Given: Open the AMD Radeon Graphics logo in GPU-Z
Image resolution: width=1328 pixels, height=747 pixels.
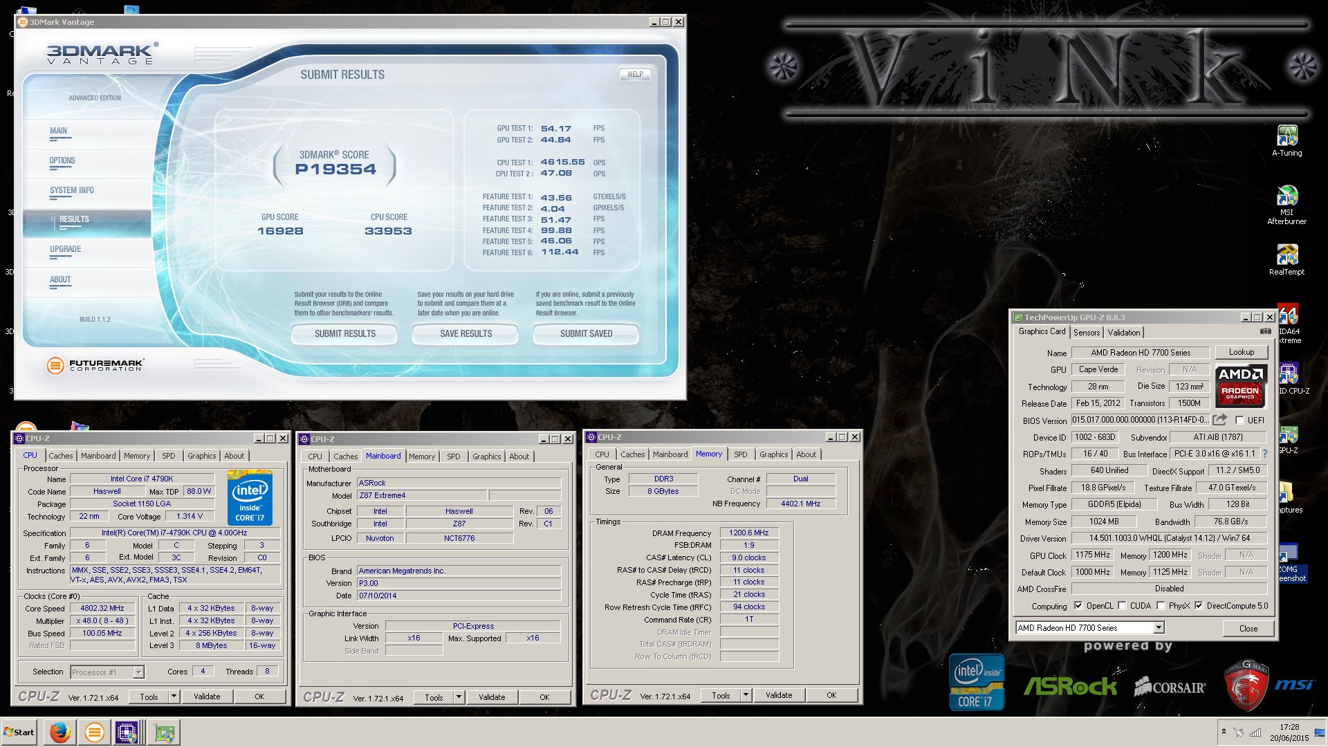Looking at the screenshot, I should tap(1241, 385).
